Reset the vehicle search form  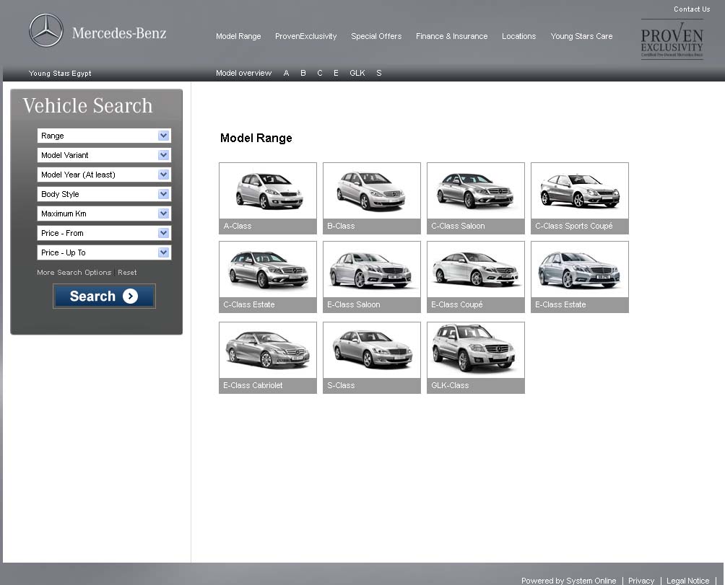click(127, 273)
